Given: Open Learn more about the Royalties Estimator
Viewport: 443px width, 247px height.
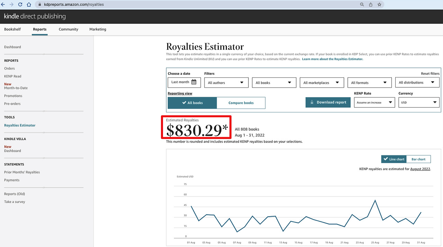Looking at the screenshot, I should (x=333, y=59).
